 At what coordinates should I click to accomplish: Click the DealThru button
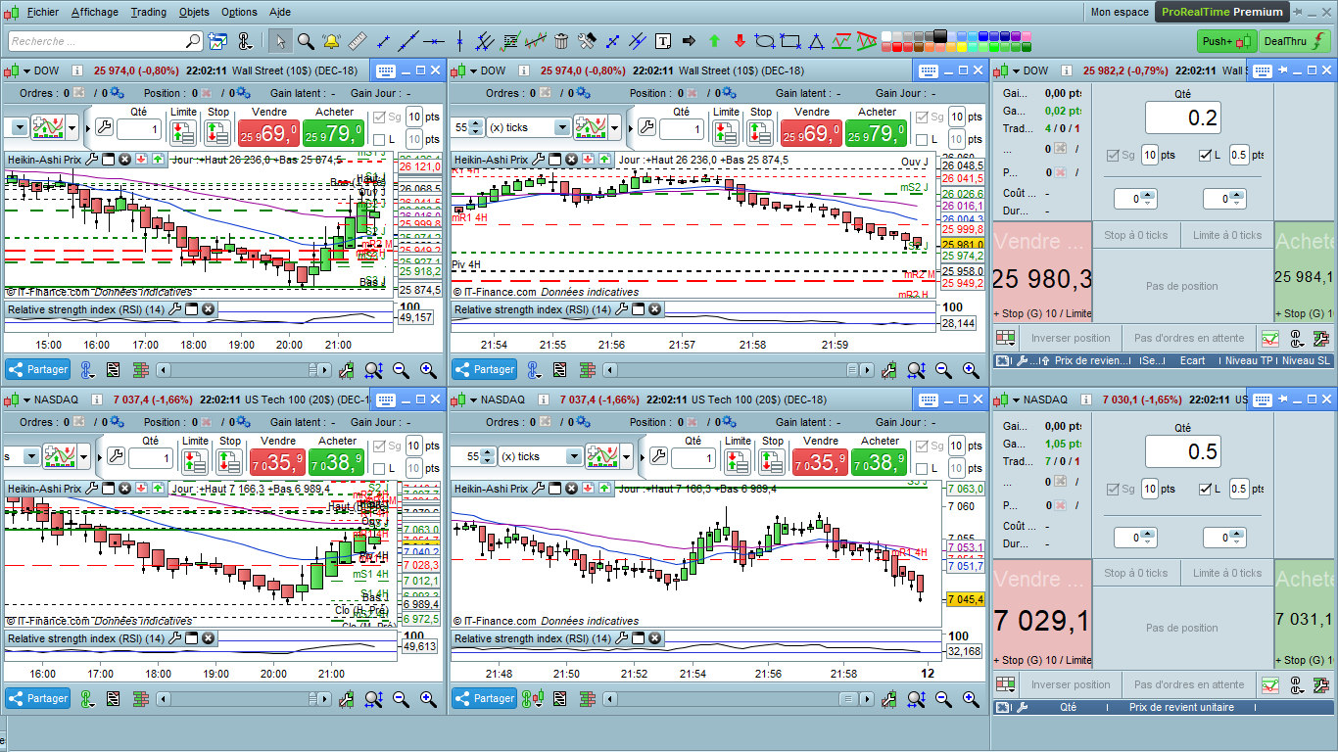[1294, 41]
